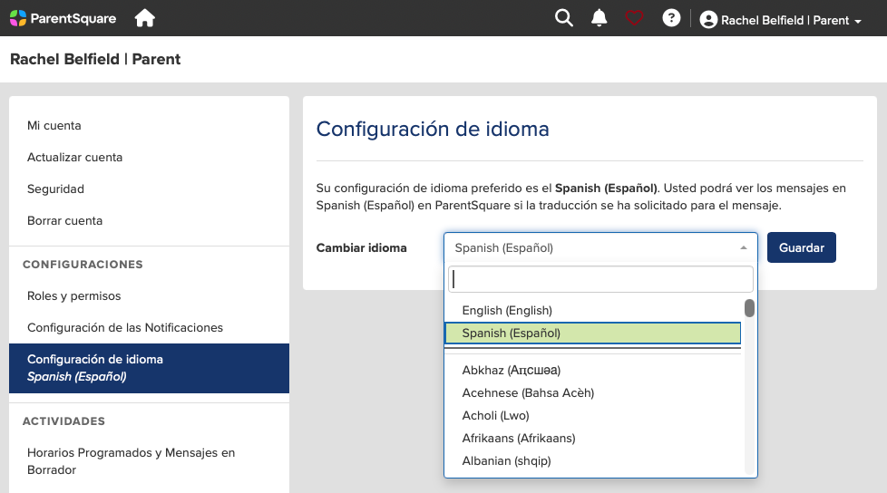The width and height of the screenshot is (887, 493).
Task: Click the ACTIVIDADES section header
Action: point(63,421)
